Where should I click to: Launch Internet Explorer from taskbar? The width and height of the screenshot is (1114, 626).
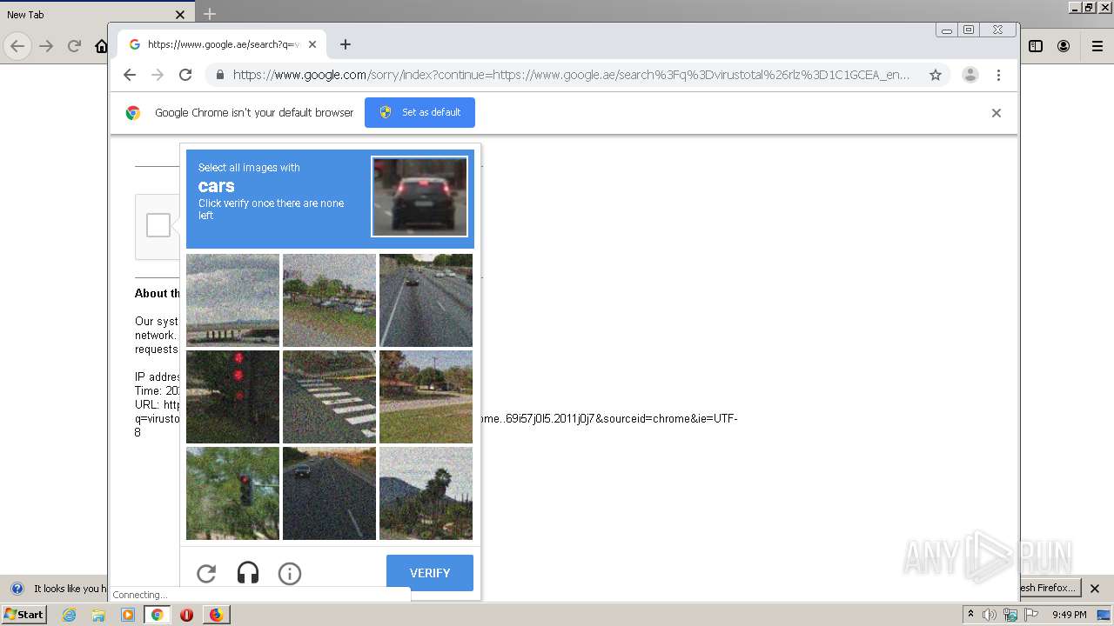[69, 615]
